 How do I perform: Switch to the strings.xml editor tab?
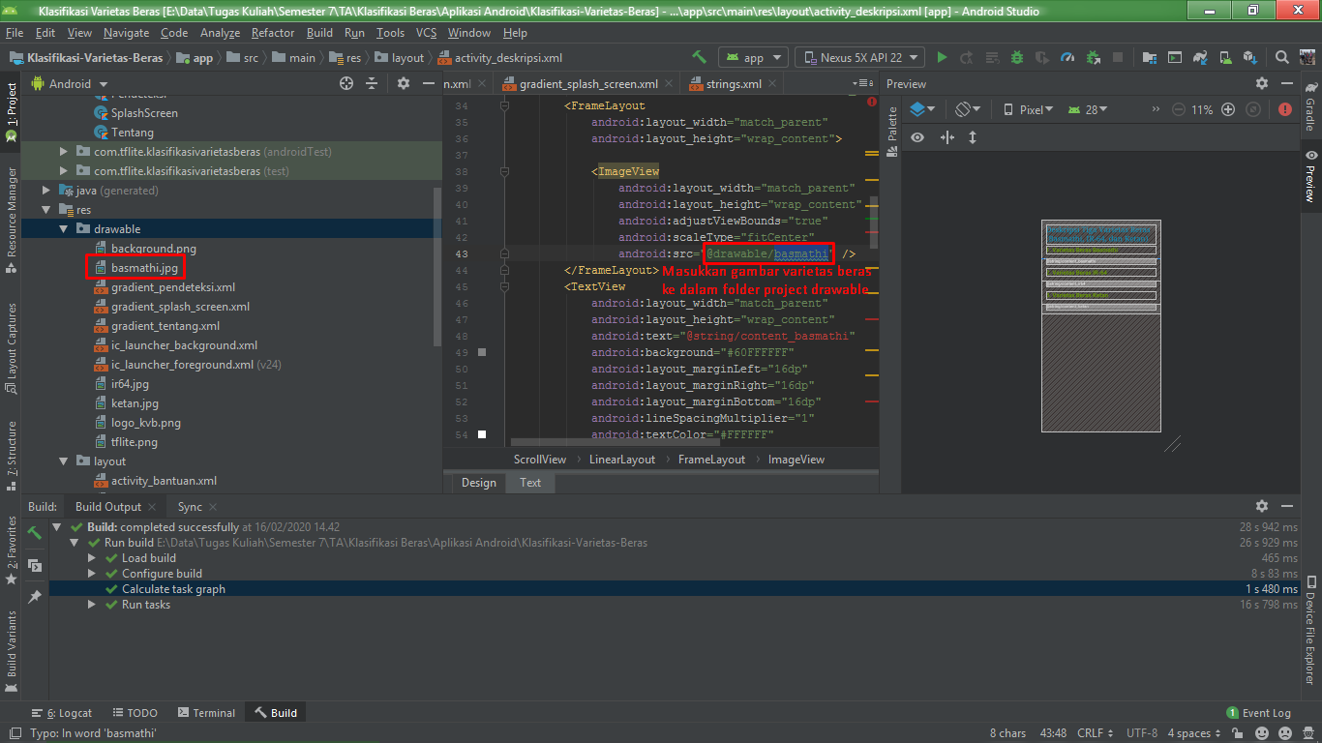[x=733, y=84]
